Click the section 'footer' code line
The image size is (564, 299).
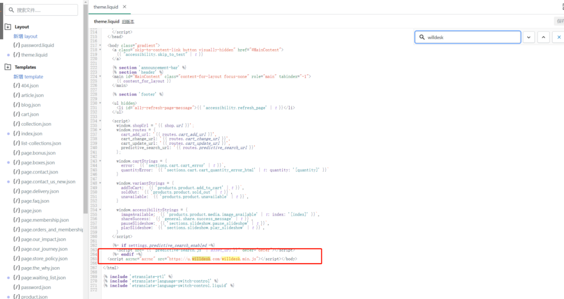[x=138, y=94]
